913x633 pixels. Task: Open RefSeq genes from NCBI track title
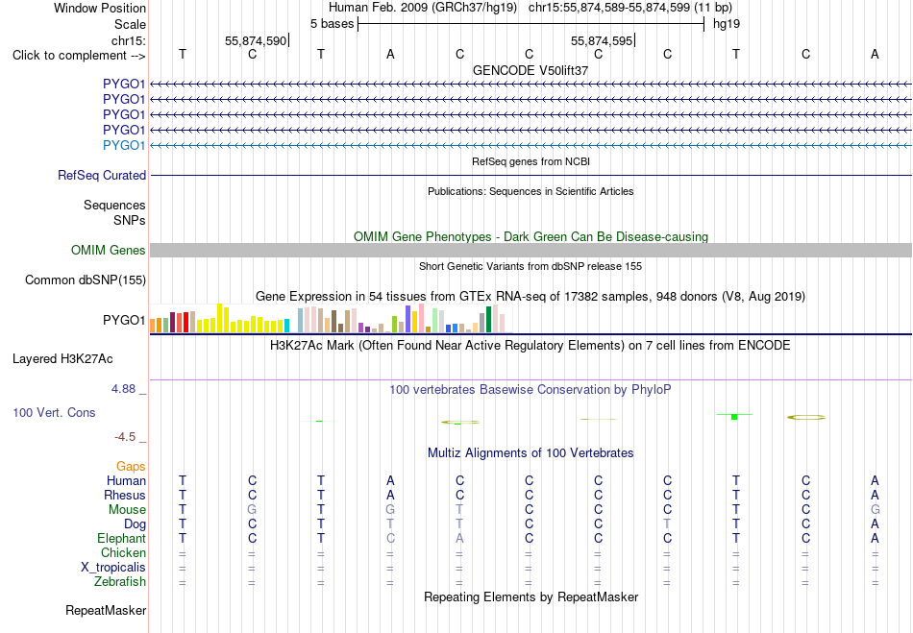pos(531,161)
